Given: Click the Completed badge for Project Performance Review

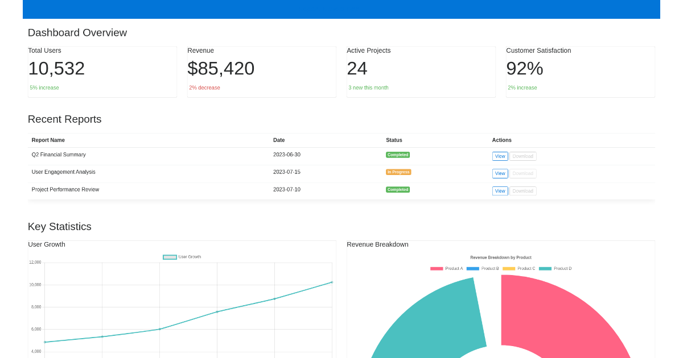Looking at the screenshot, I should pyautogui.click(x=398, y=189).
